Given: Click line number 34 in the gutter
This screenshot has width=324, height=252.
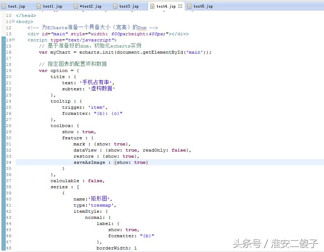Looking at the screenshot, I should pyautogui.click(x=9, y=162).
